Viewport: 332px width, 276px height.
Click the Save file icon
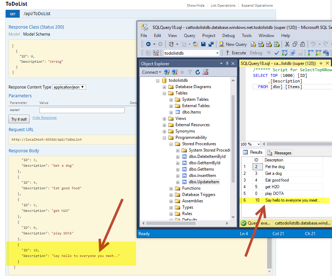[203, 44]
